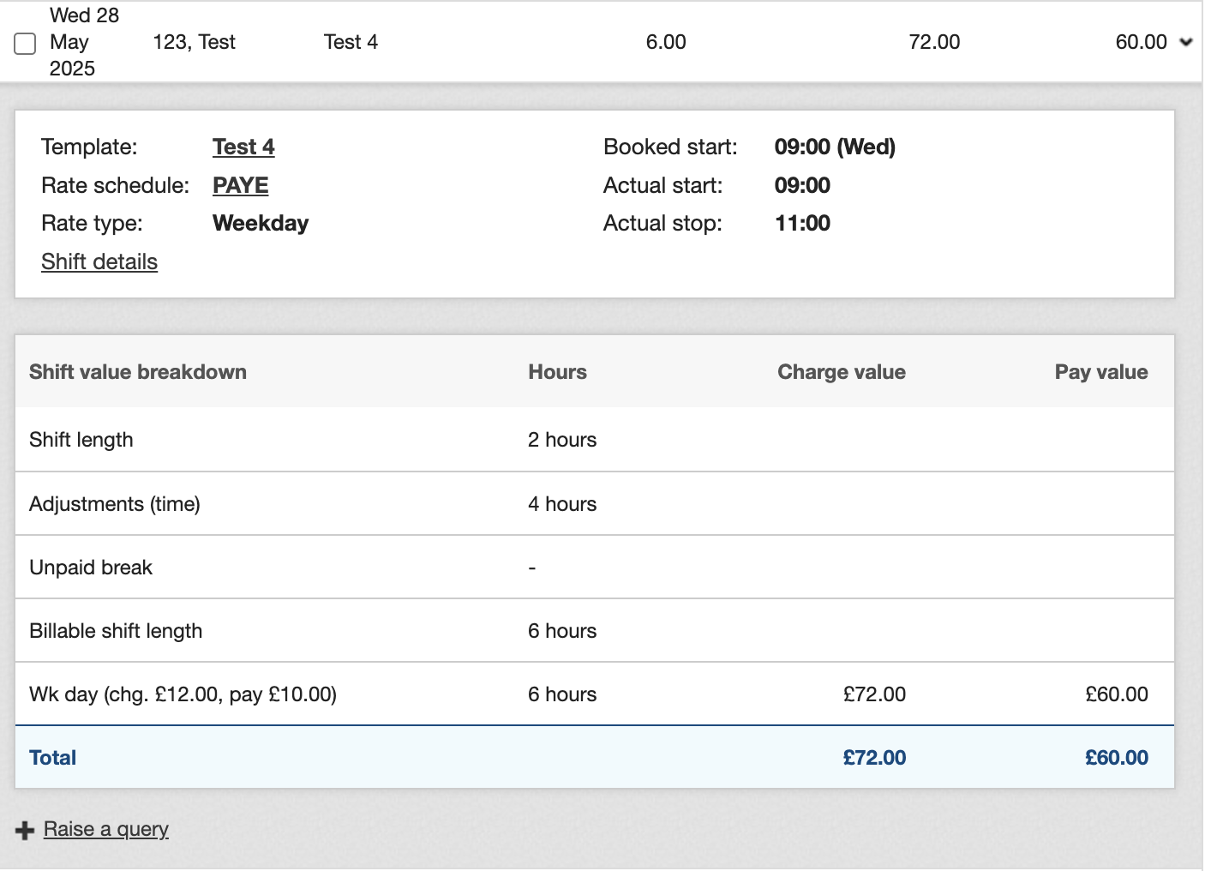Click the Billable shift length row label
The height and width of the screenshot is (871, 1205).
coord(116,631)
